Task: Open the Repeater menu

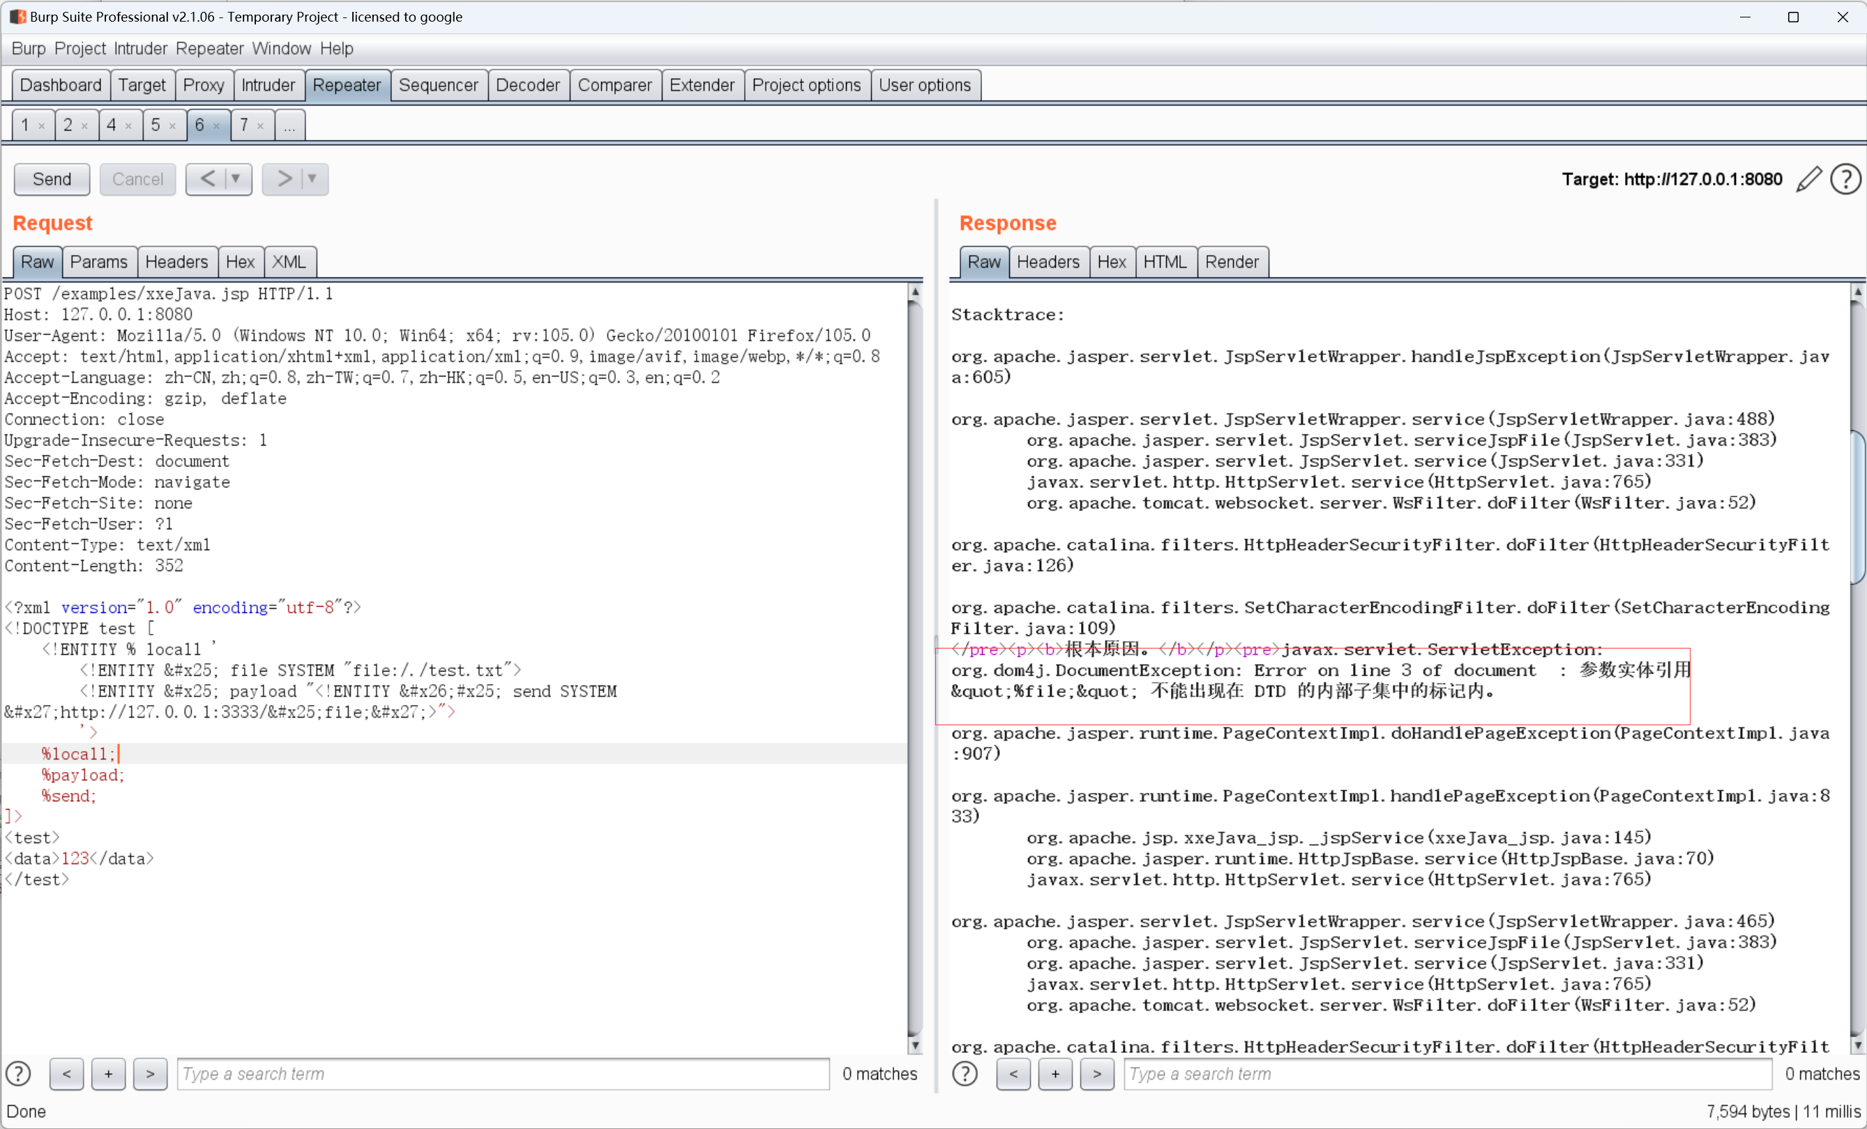Action: coord(209,49)
